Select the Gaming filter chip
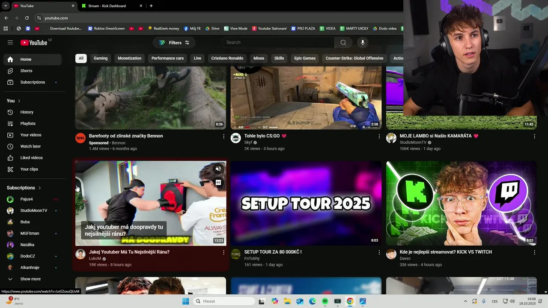 pyautogui.click(x=101, y=58)
